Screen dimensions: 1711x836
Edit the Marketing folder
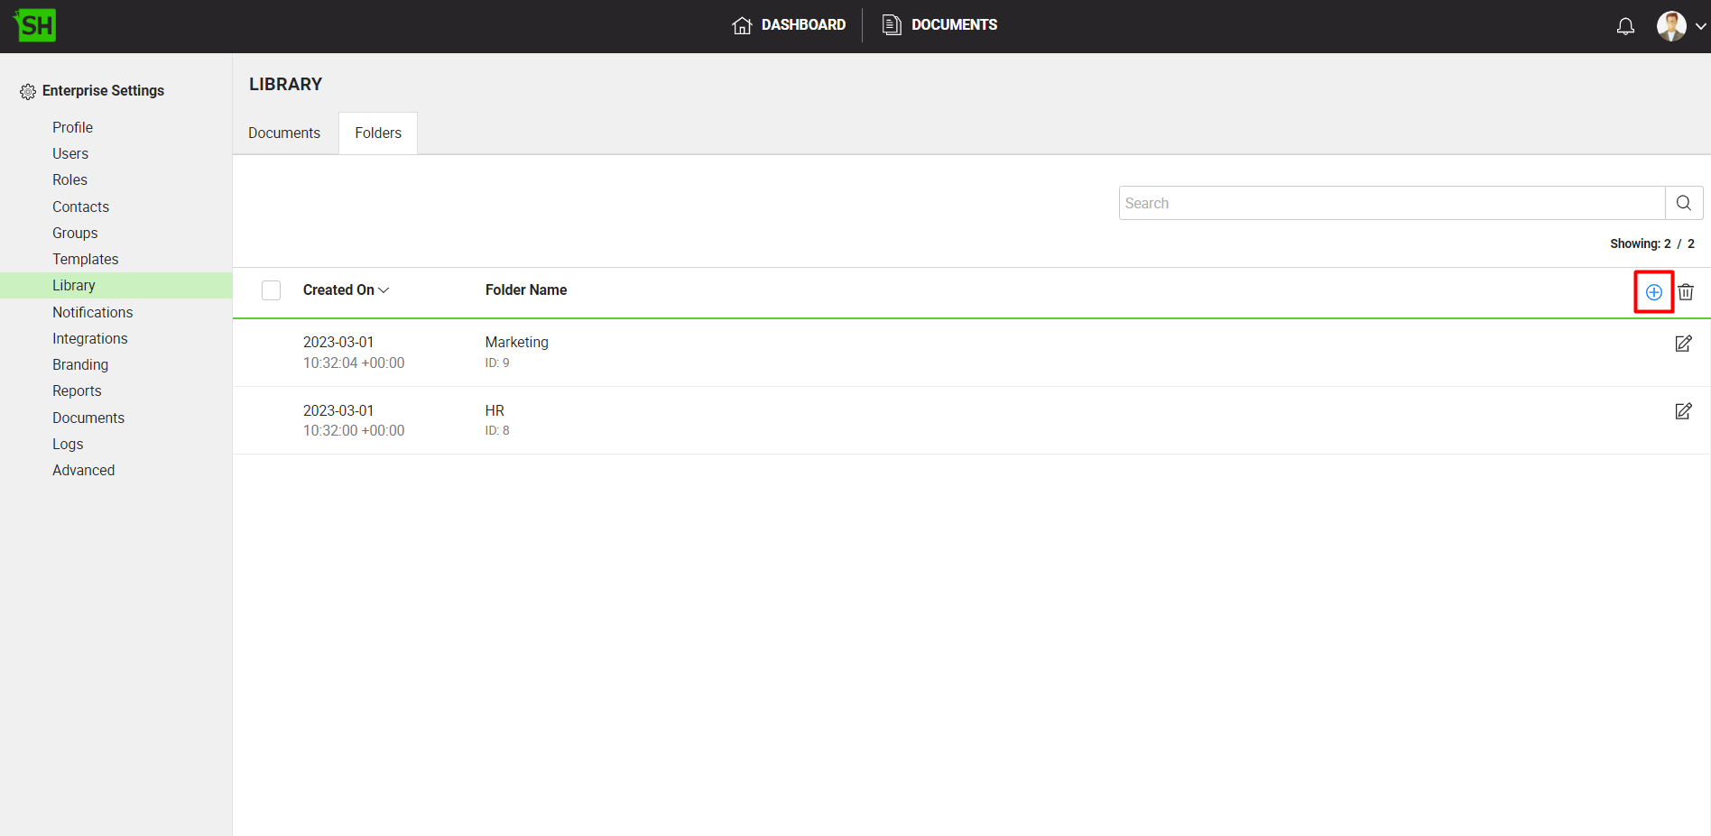[1683, 344]
